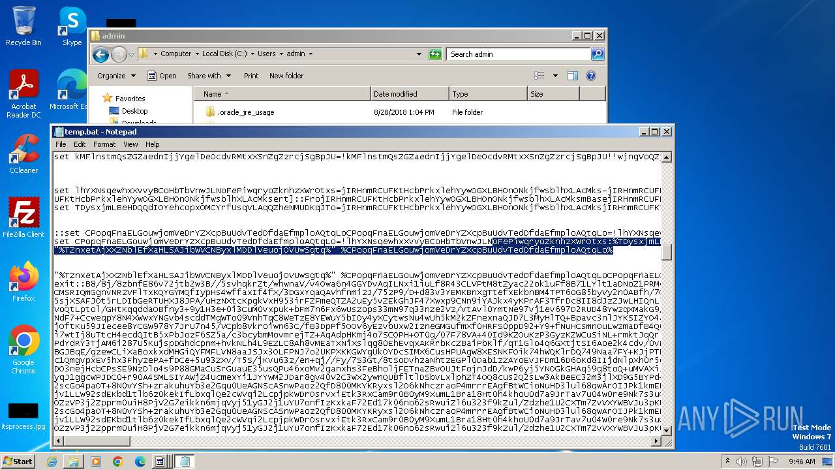Toggle the Explorer preview pane
The width and height of the screenshot is (835, 470).
[573, 76]
